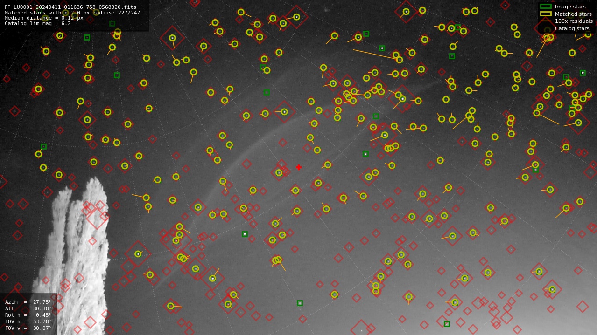This screenshot has height=335, width=597.
Task: Click the yellow Matched stars legend square
Action: 546,14
